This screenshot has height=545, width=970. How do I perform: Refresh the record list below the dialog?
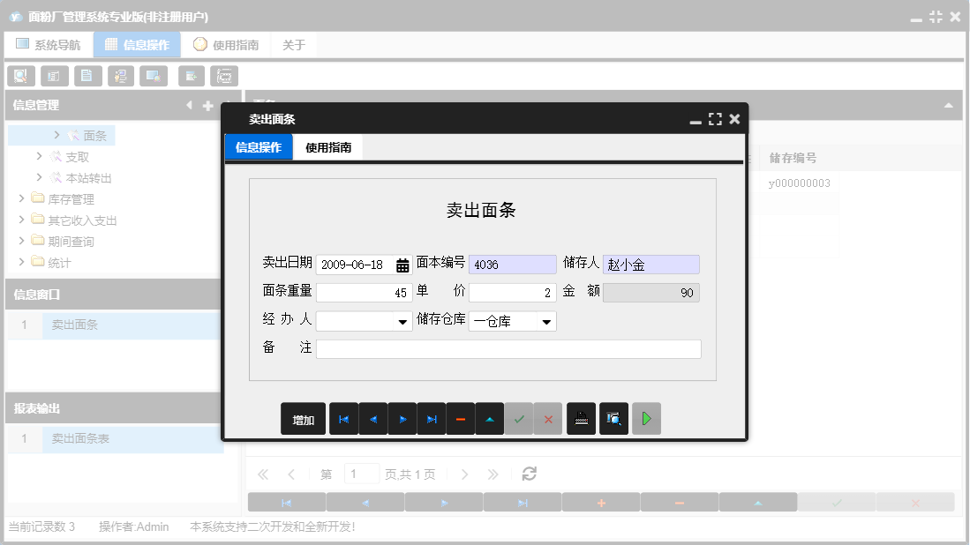click(x=529, y=474)
